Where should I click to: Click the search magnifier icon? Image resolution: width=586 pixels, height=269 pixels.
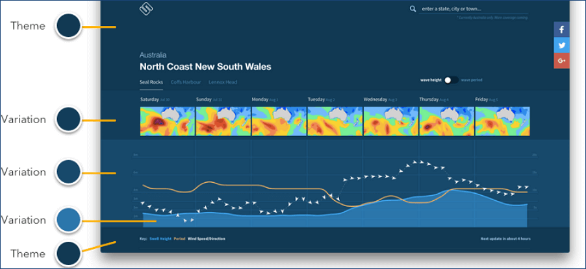pyautogui.click(x=413, y=8)
